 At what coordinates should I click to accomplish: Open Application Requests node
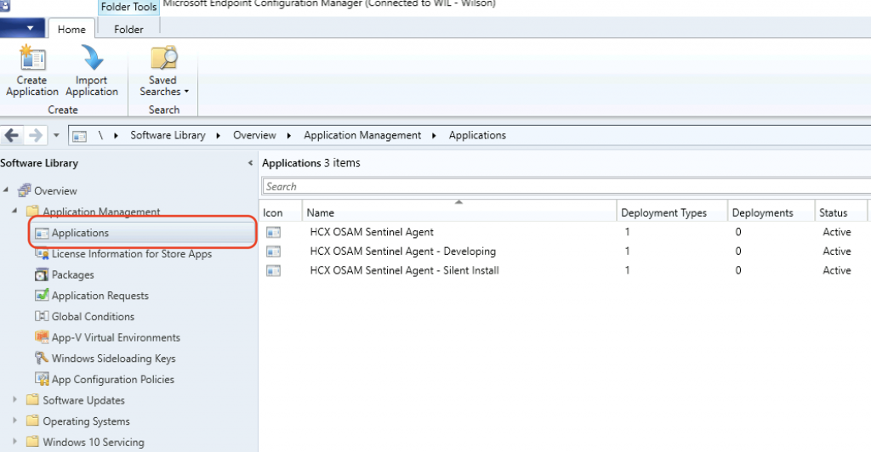tap(100, 297)
